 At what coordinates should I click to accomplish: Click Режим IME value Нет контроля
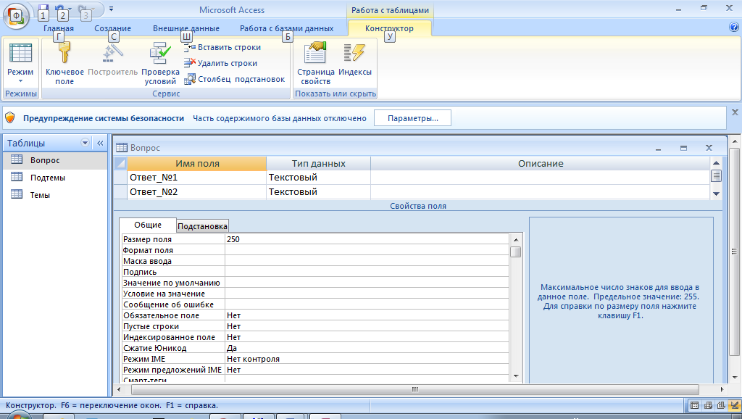367,360
